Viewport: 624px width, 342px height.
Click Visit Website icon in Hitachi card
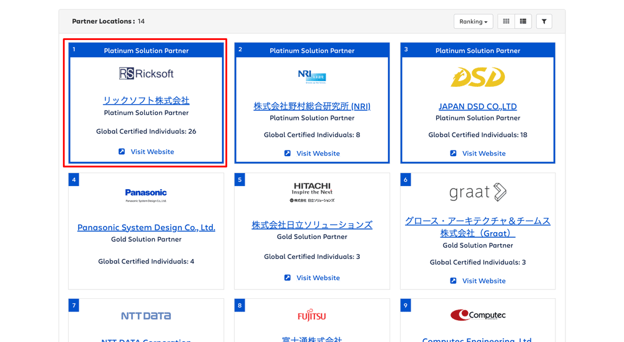(287, 278)
